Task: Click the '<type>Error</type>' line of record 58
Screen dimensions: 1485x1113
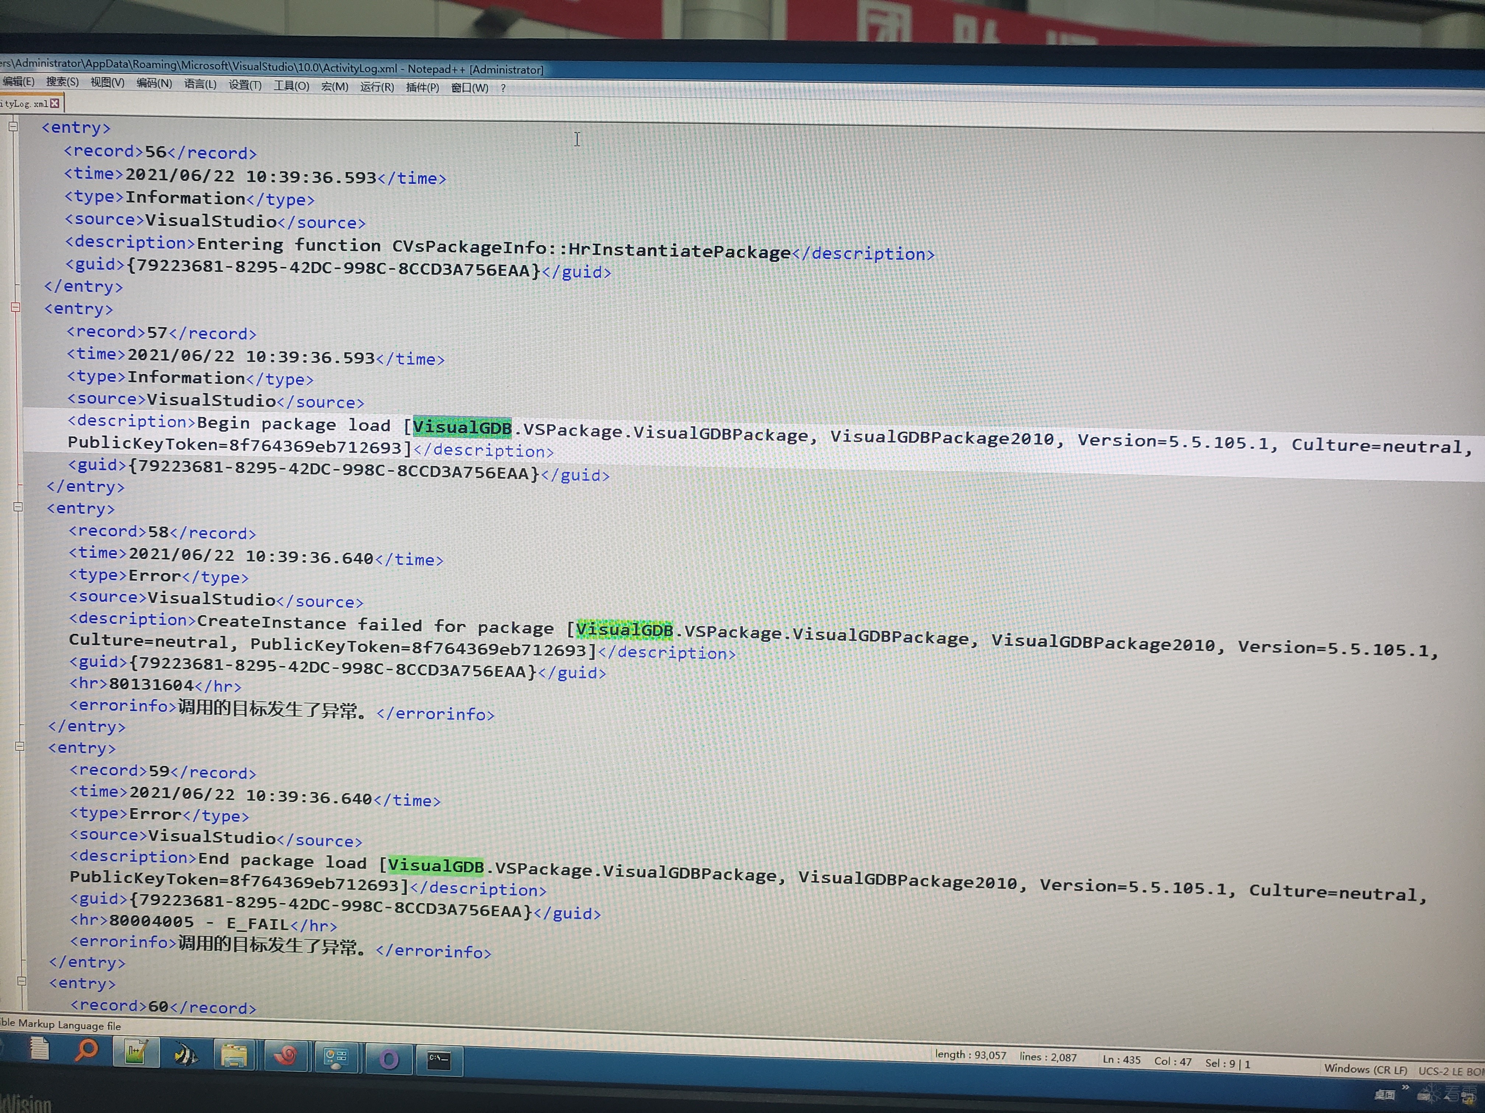Action: click(159, 576)
